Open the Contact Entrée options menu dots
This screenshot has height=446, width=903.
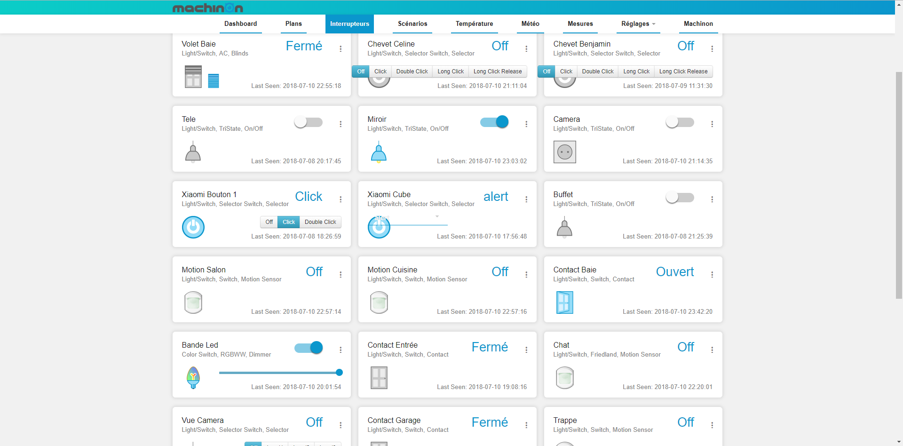tap(526, 350)
